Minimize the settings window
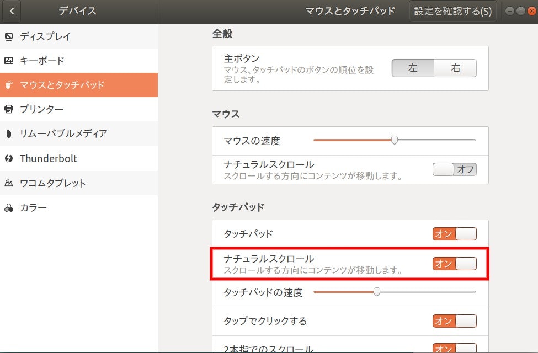Image resolution: width=538 pixels, height=353 pixels. point(510,11)
